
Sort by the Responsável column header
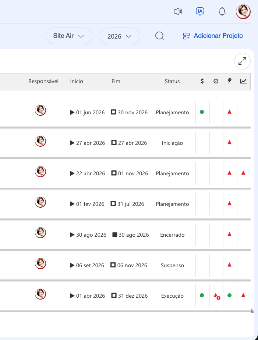[x=43, y=81]
